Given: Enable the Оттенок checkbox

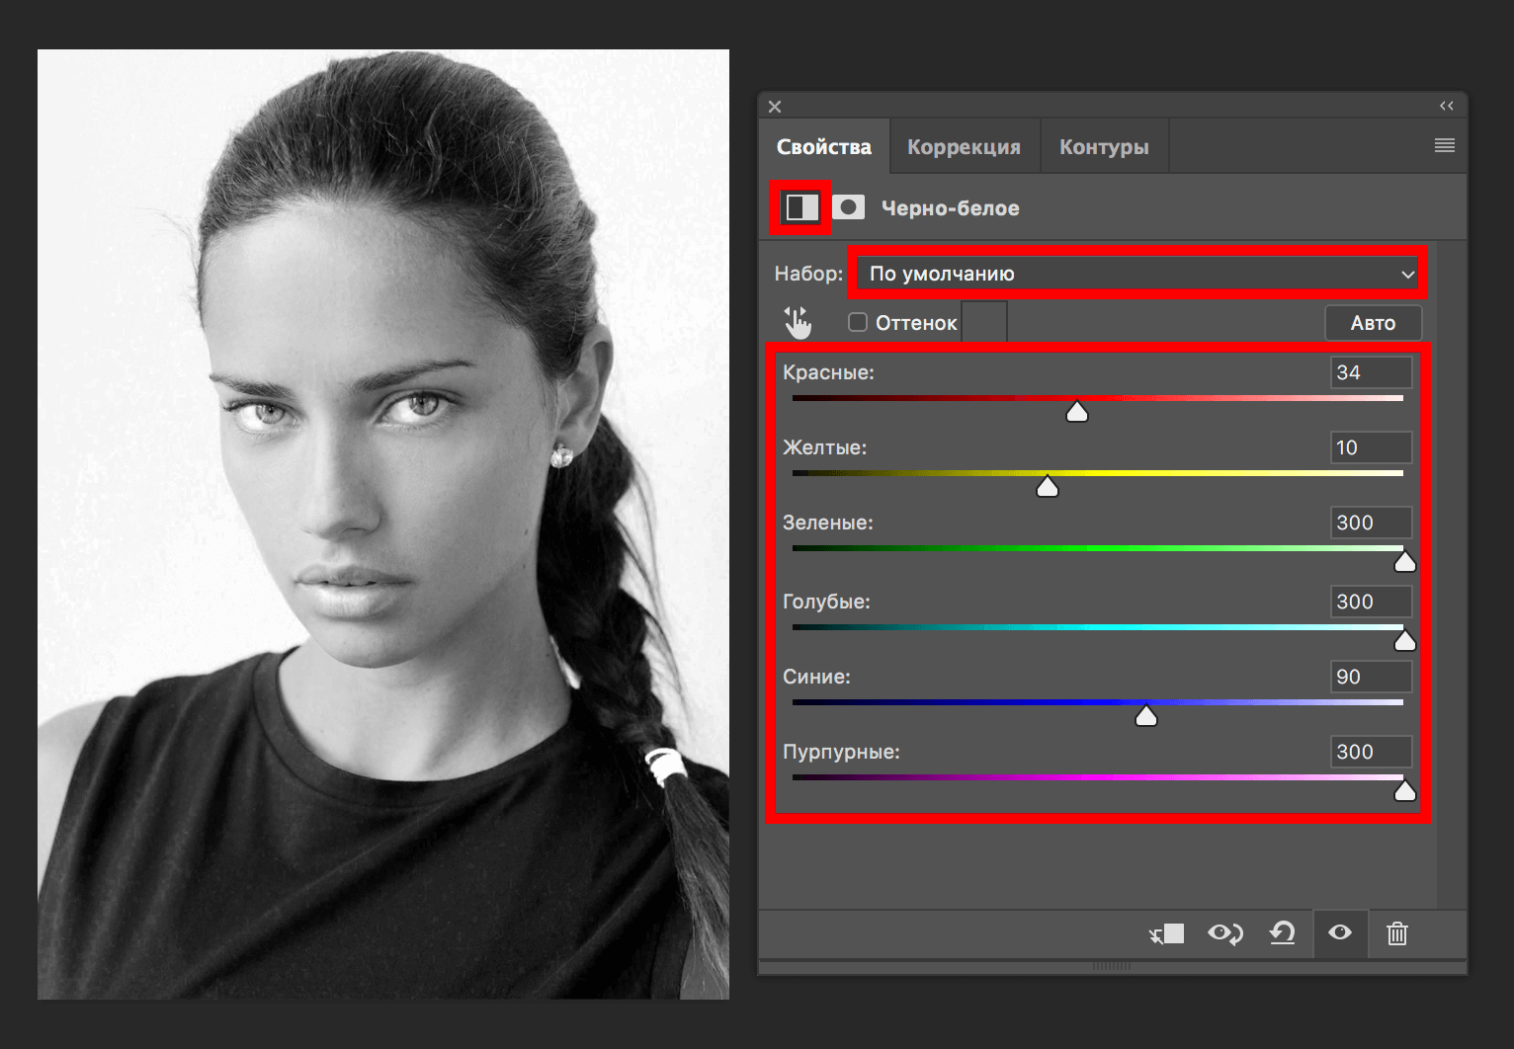Looking at the screenshot, I should point(858,322).
